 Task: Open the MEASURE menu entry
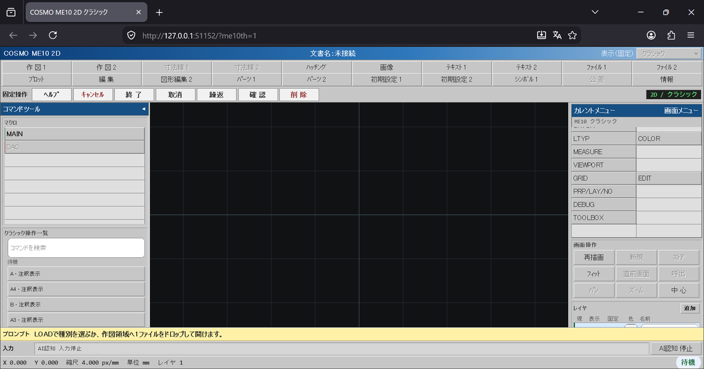tap(604, 152)
